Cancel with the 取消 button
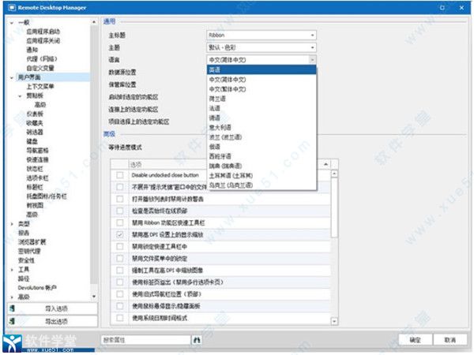The image size is (474, 355). click(450, 340)
